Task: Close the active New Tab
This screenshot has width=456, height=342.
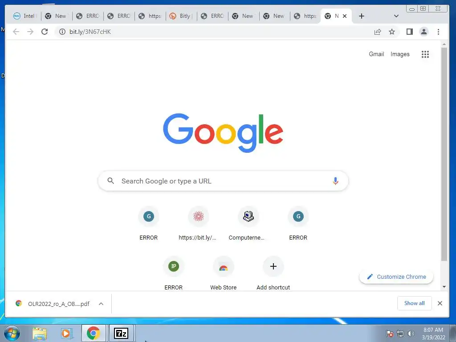Action: coord(345,16)
